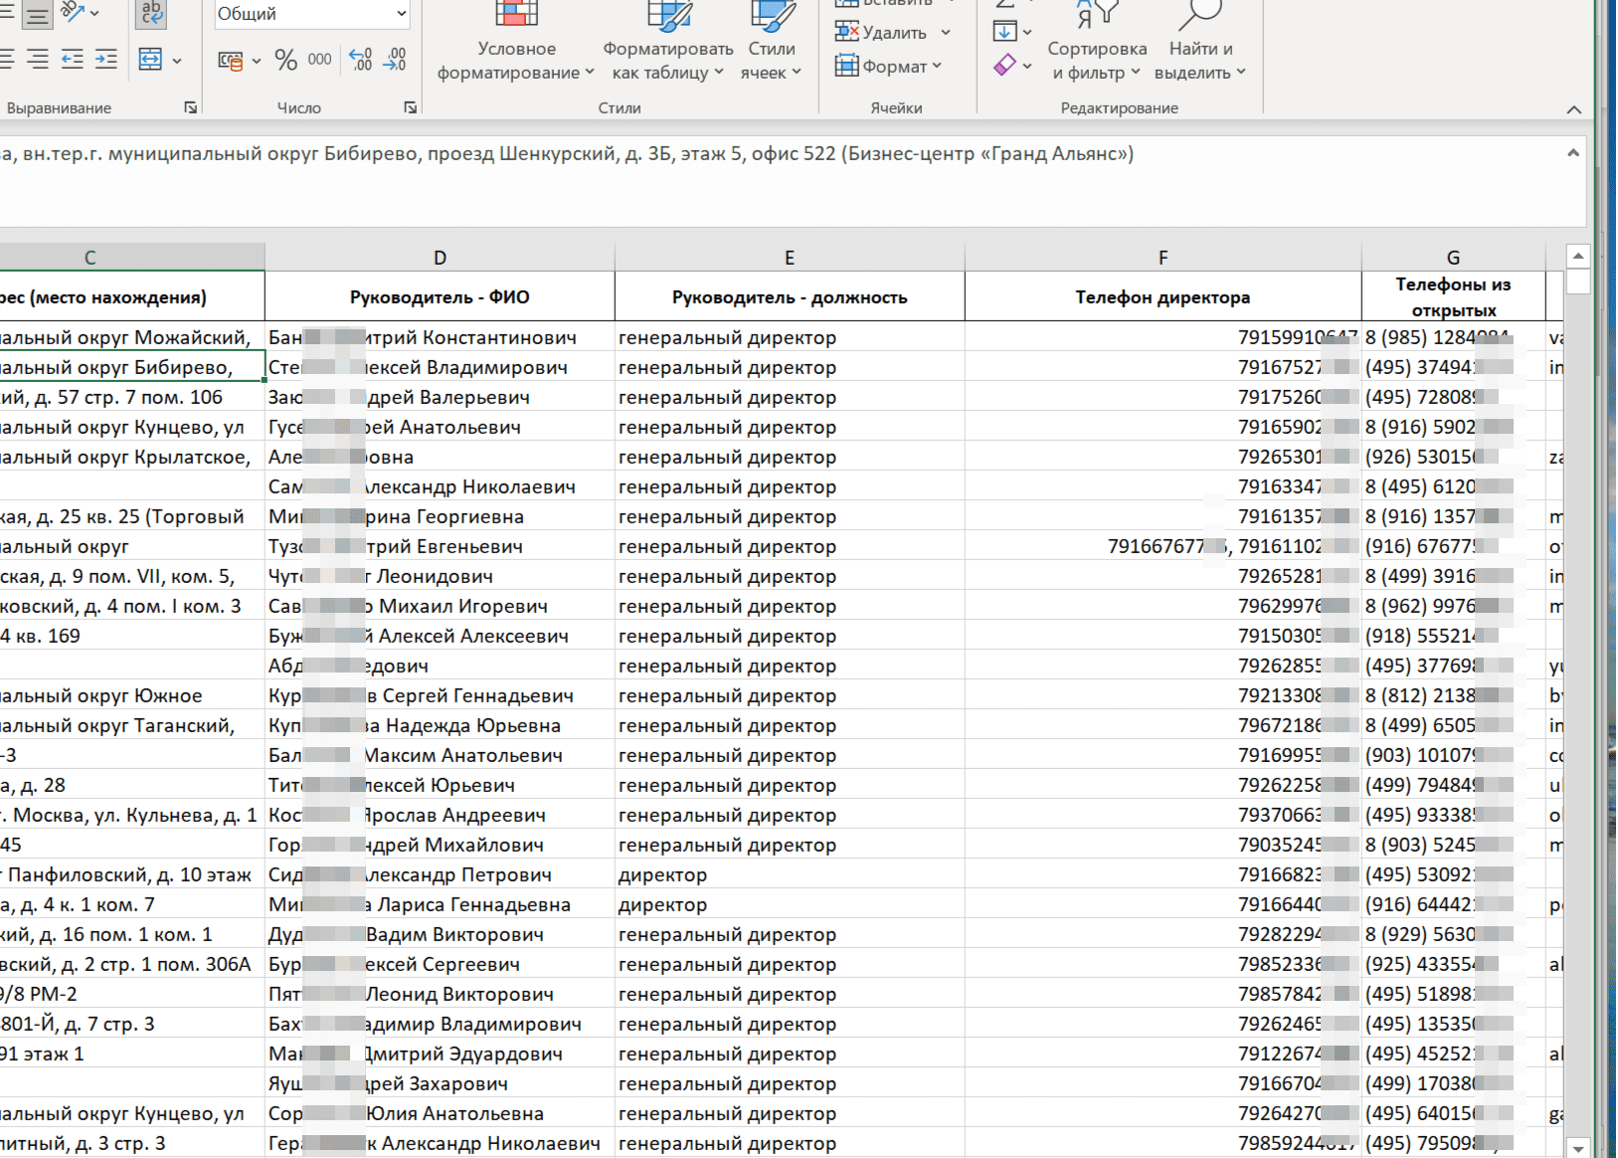Select cell with Юлия Анатольевна
The image size is (1618, 1158).
(440, 1113)
